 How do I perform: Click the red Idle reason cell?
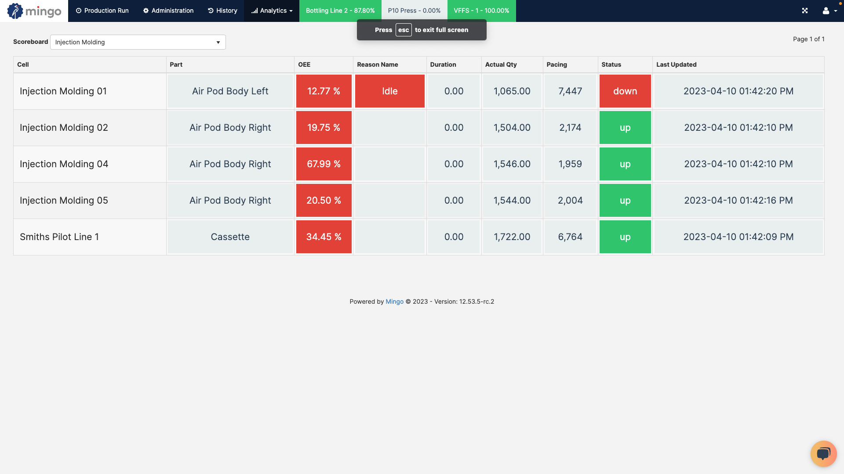389,91
